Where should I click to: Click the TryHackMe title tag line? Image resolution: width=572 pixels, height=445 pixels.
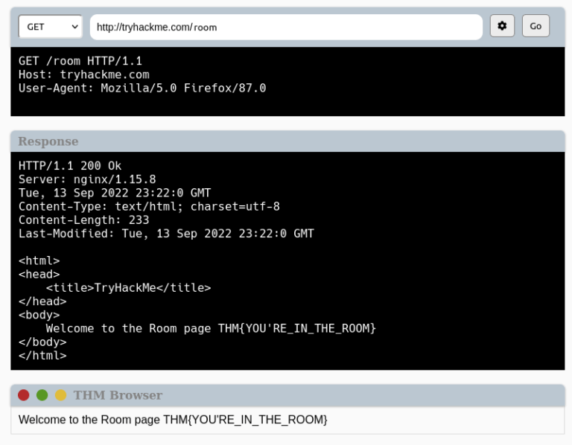(128, 288)
